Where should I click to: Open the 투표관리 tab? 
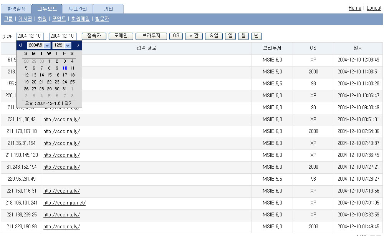[77, 9]
